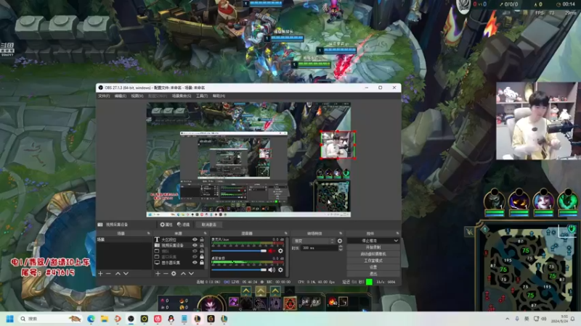Start virtual camera from Controls panel
Viewport: 581px width, 326px height.
tap(373, 254)
